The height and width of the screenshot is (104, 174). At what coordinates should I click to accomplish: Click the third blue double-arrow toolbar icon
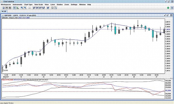coord(40,8)
